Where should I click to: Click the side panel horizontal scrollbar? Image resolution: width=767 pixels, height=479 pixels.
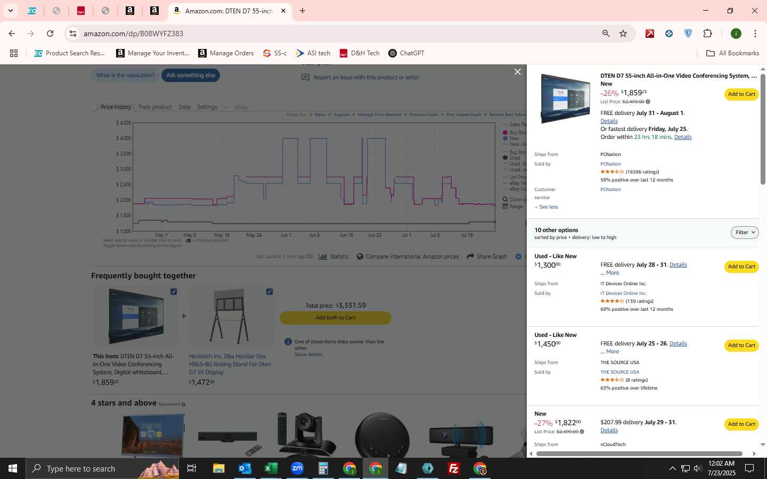pyautogui.click(x=638, y=453)
